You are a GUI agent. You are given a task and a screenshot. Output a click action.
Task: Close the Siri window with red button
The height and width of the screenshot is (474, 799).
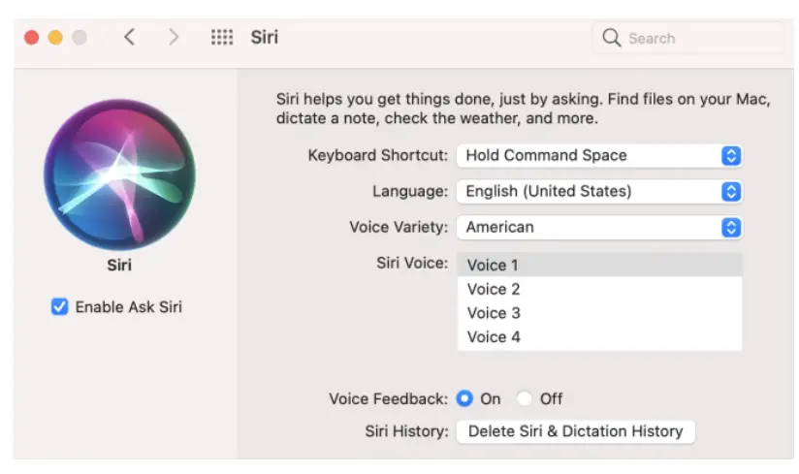tap(32, 38)
